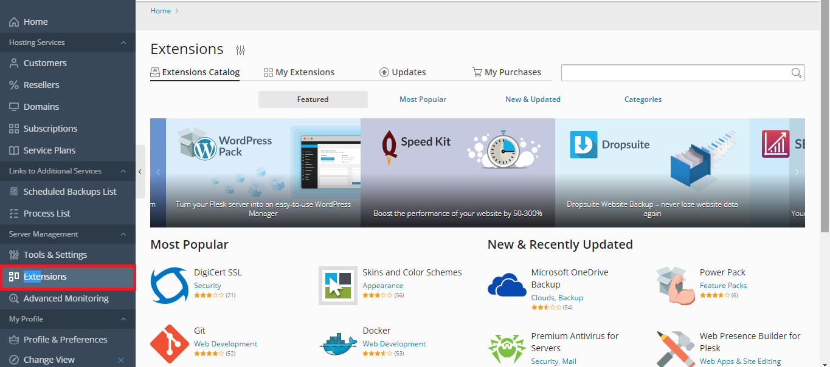Go to Resellers in the sidebar
The width and height of the screenshot is (830, 367).
click(x=67, y=85)
